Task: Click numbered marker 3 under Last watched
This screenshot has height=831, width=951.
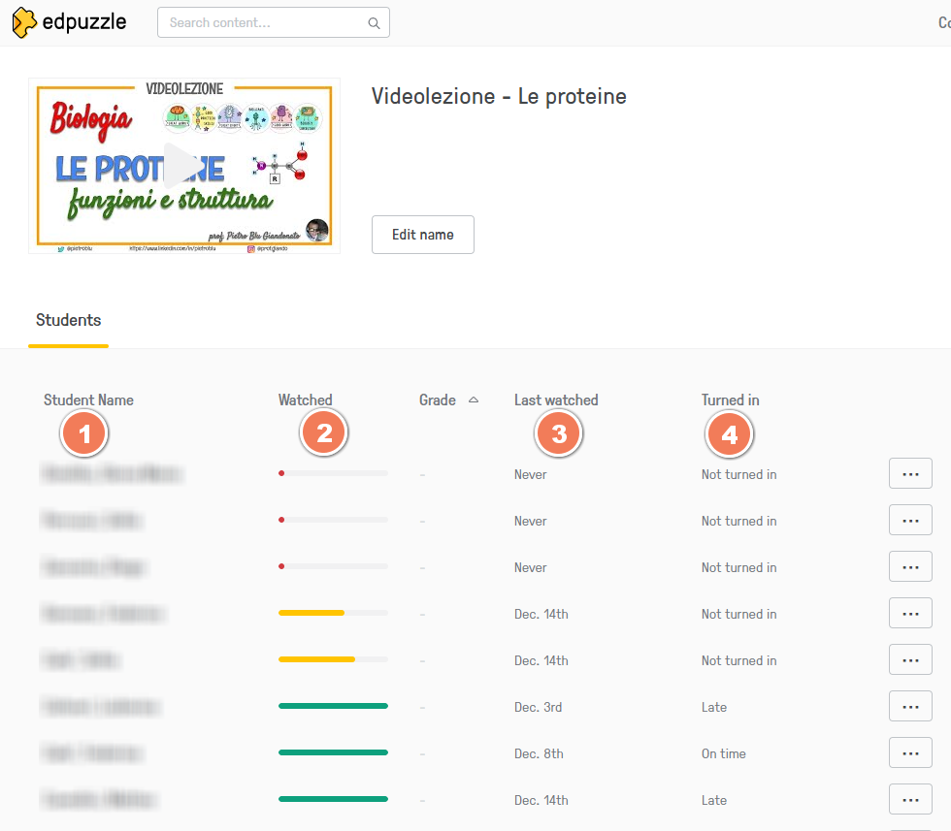Action: [x=559, y=433]
